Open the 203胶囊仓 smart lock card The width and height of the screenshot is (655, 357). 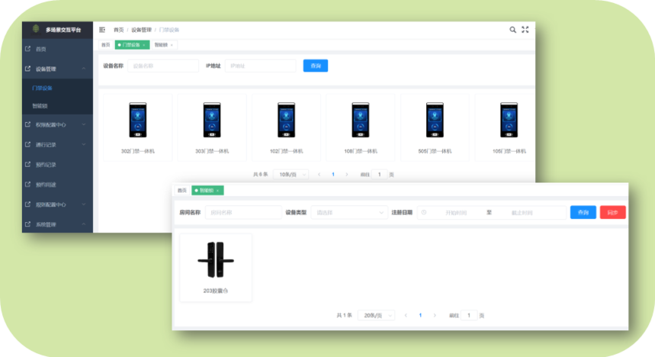point(216,267)
